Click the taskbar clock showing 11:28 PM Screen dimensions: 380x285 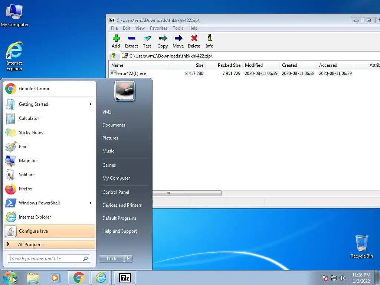pos(361,278)
